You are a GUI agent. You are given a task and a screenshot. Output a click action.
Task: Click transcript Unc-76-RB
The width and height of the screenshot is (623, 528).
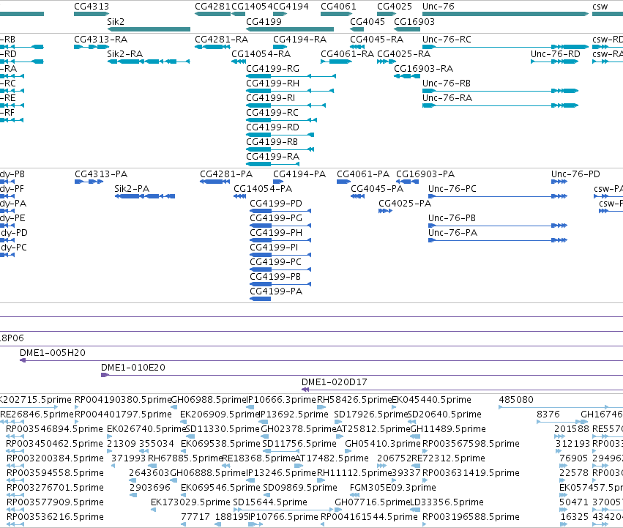tap(447, 83)
